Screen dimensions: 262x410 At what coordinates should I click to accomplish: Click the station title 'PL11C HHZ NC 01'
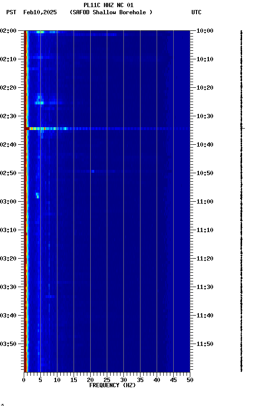pos(109,5)
